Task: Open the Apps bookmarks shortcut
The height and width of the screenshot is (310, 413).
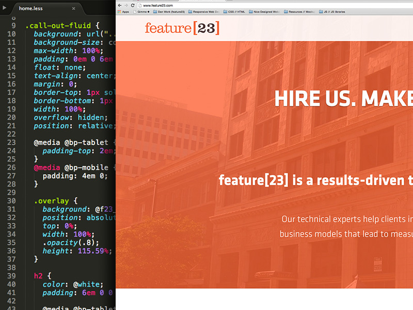Action: (x=123, y=12)
